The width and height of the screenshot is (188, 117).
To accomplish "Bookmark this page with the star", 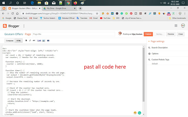I will tap(97, 13).
